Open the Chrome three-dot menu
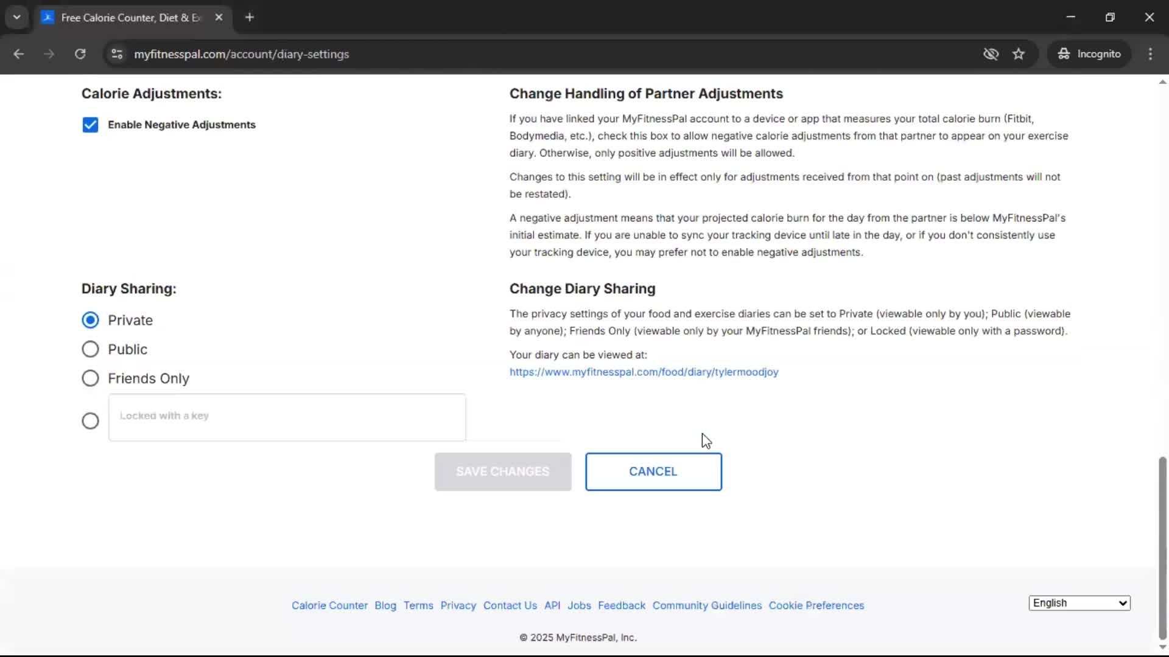This screenshot has width=1169, height=657. tap(1150, 54)
